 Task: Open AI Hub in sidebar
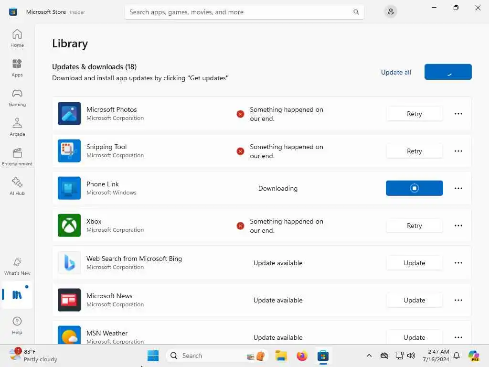pos(17,186)
